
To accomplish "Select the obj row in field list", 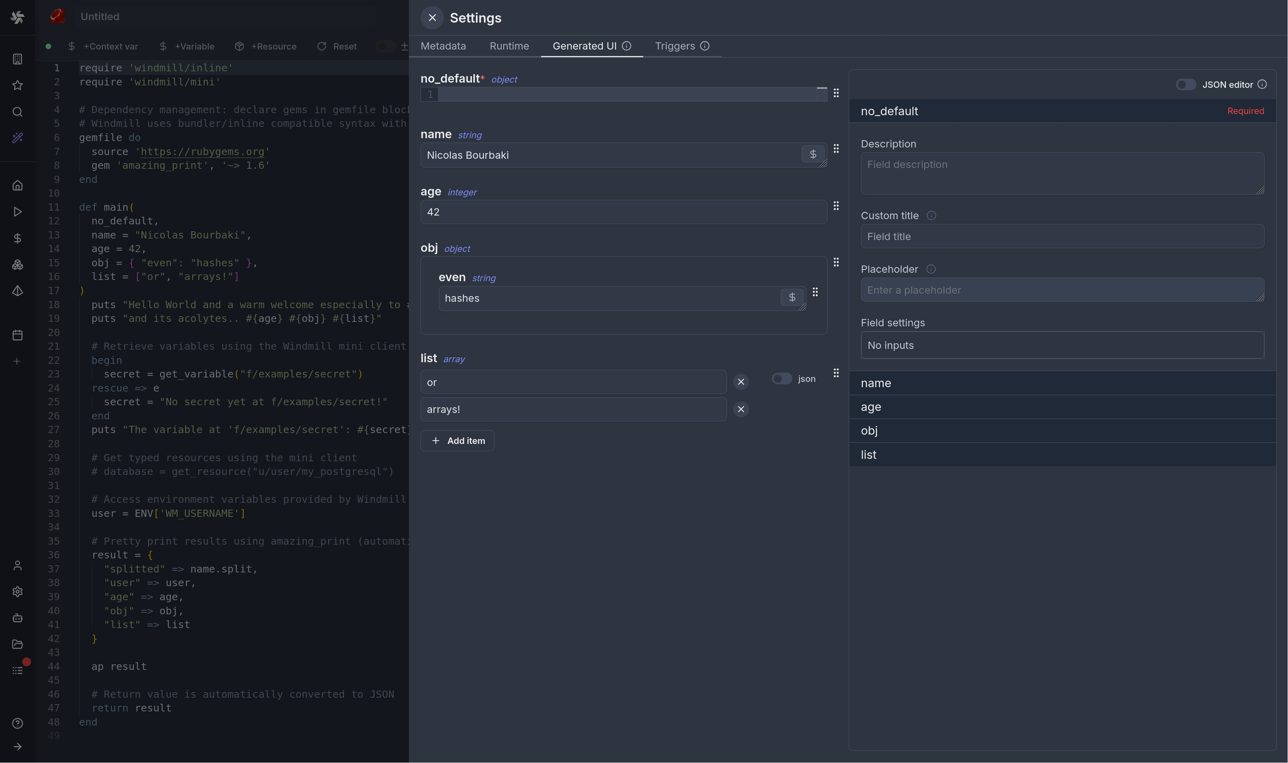I will [x=1062, y=431].
